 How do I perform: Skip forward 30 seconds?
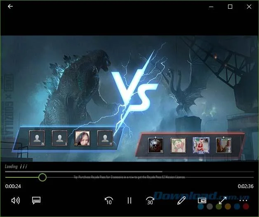coord(150,200)
